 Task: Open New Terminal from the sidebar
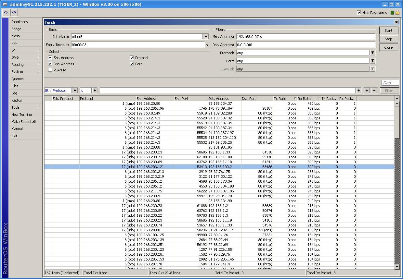click(x=22, y=115)
